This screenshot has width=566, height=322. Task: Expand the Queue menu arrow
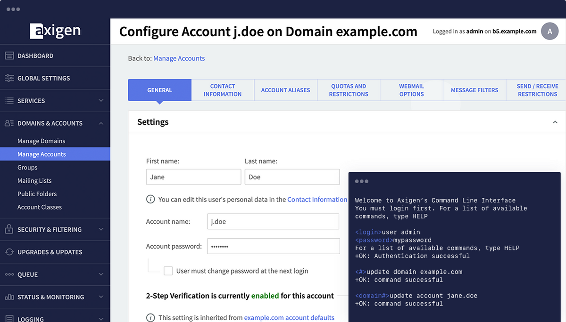101,274
